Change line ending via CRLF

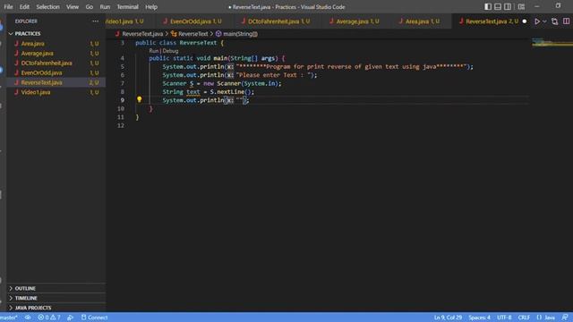(x=524, y=318)
